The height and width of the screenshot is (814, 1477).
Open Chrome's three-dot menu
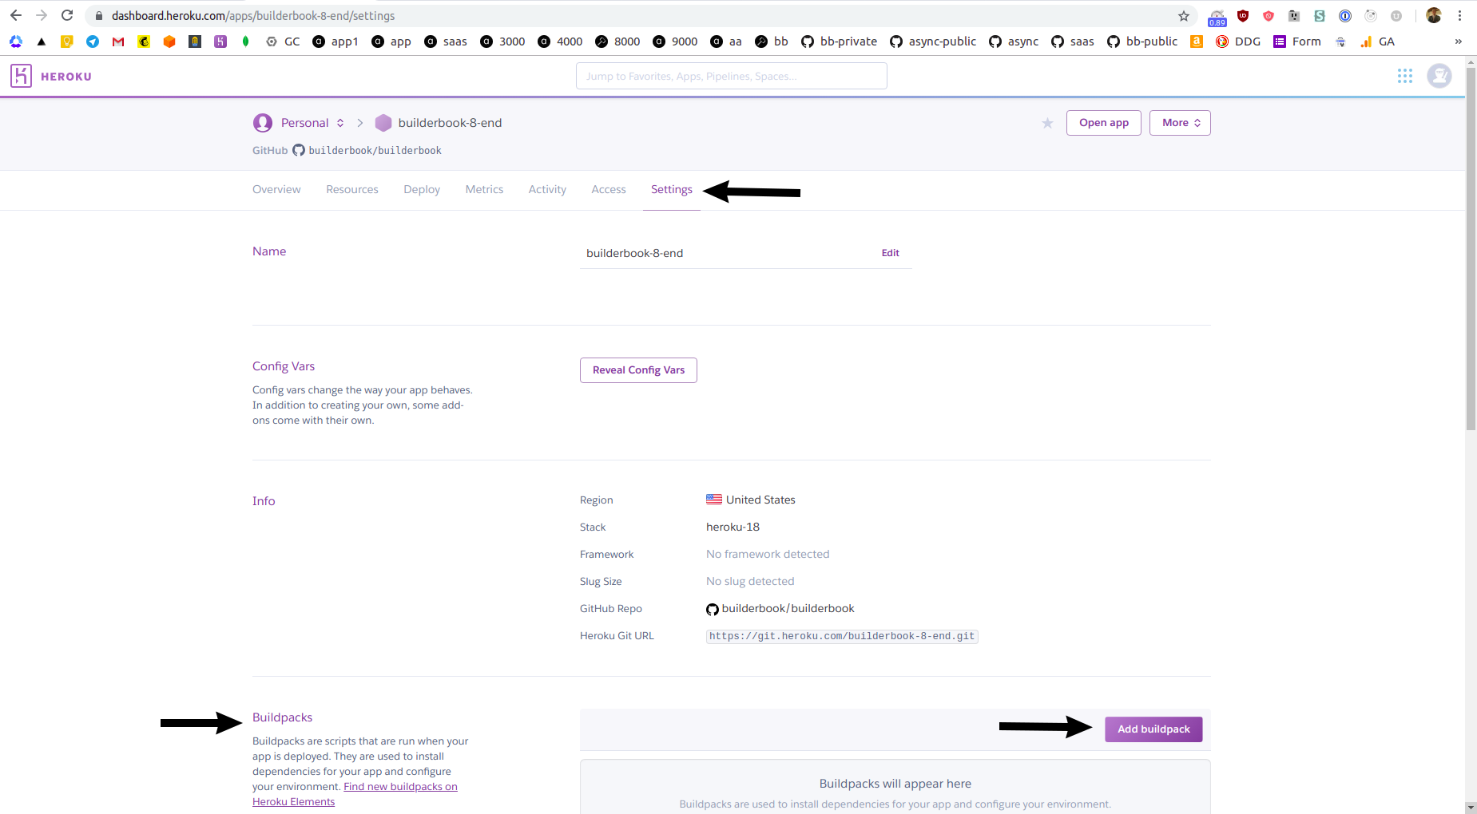pos(1459,15)
